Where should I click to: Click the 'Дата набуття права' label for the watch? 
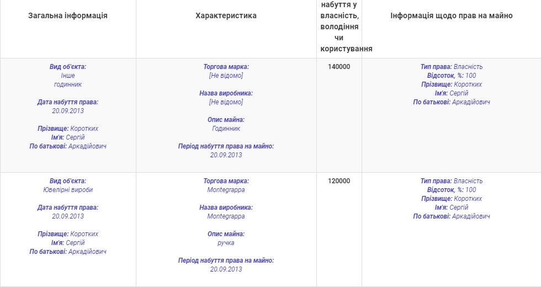pyautogui.click(x=68, y=102)
